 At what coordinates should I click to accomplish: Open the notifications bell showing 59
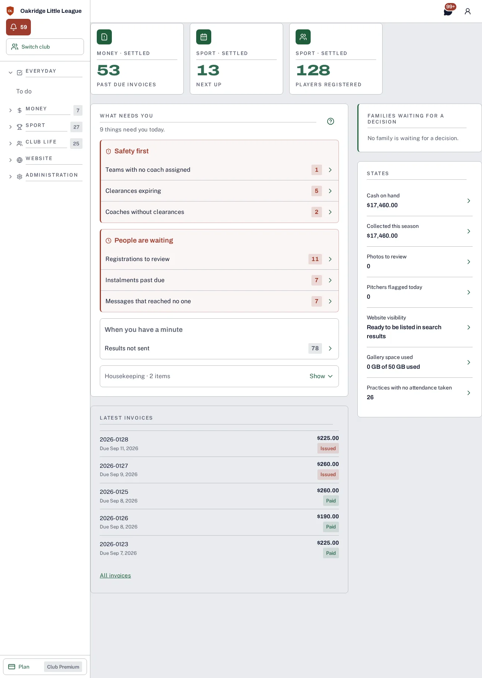18,27
